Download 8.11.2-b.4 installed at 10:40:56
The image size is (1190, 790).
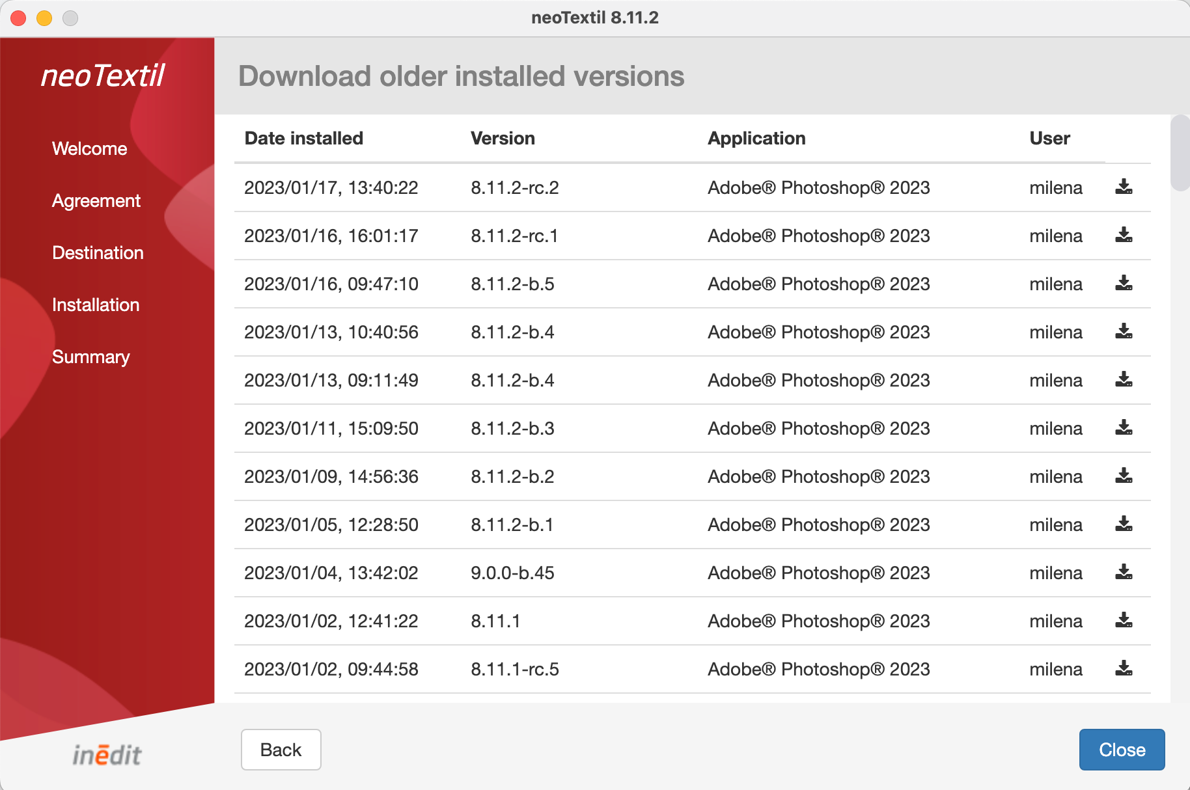tap(1124, 332)
